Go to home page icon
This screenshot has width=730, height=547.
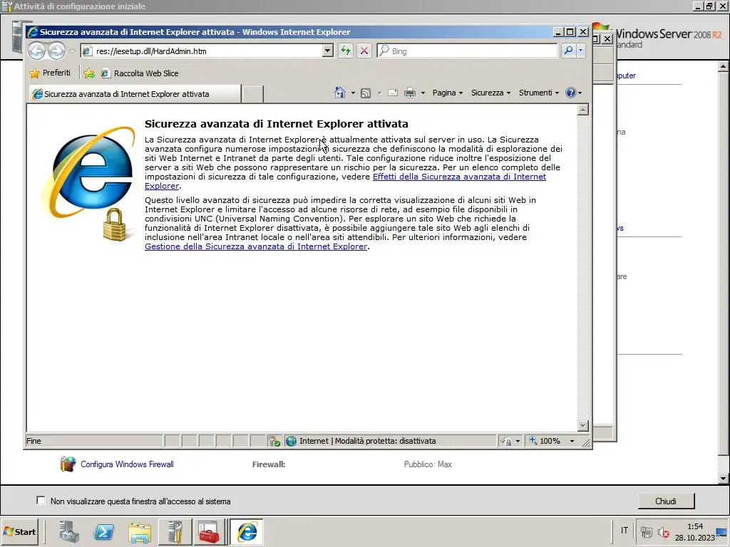click(x=340, y=93)
